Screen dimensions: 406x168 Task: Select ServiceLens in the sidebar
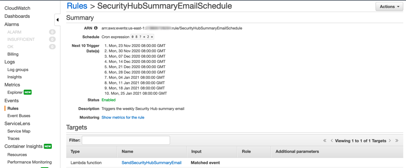[x=17, y=124]
